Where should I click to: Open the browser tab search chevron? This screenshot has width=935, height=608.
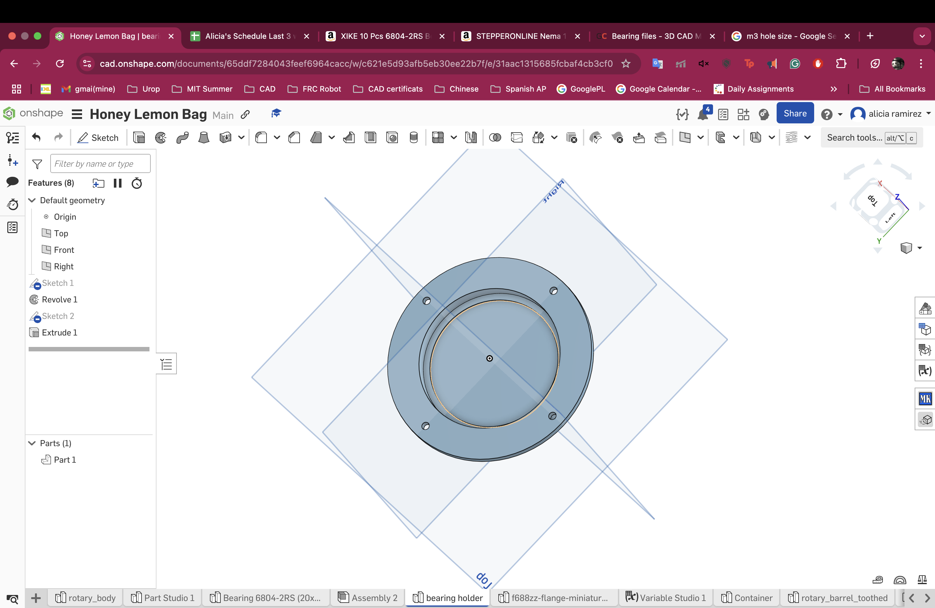(922, 36)
